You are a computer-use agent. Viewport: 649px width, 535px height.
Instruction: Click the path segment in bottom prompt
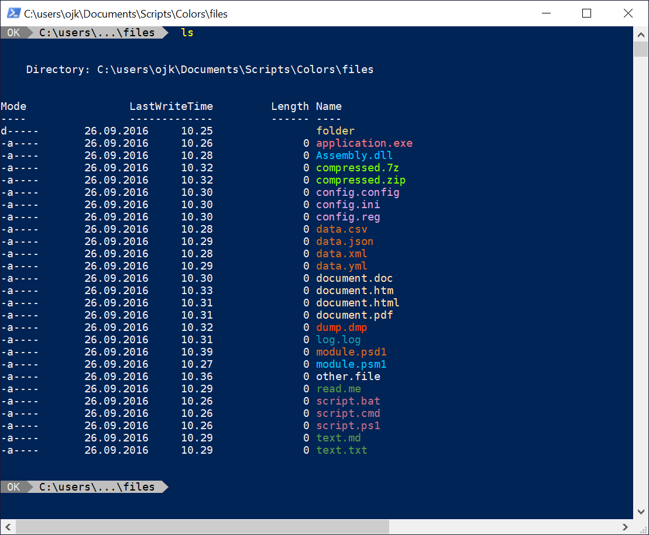97,487
